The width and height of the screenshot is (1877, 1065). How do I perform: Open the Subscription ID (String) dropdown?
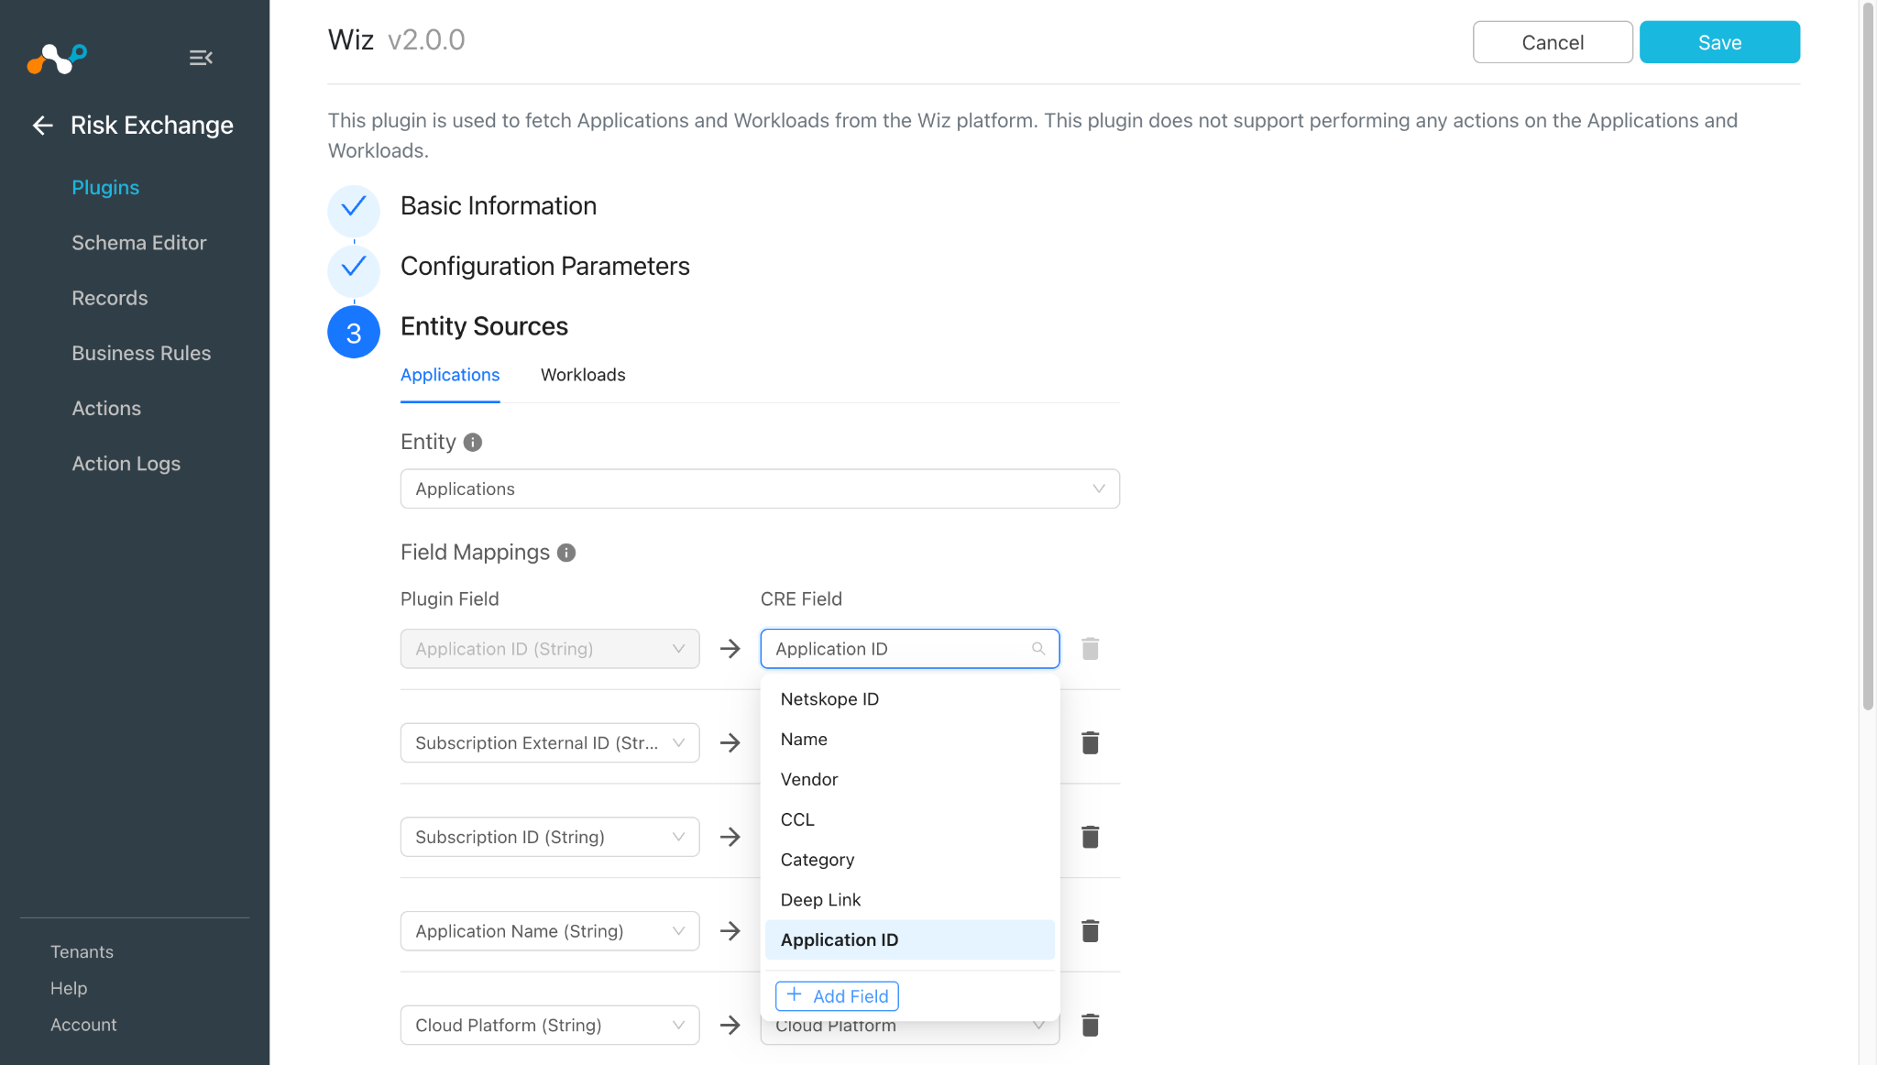[x=550, y=837]
